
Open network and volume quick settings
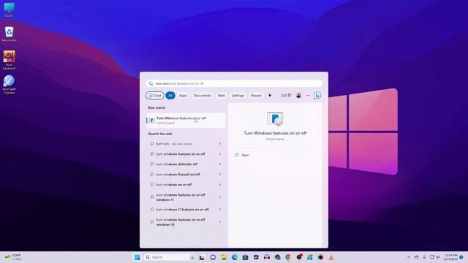434,257
